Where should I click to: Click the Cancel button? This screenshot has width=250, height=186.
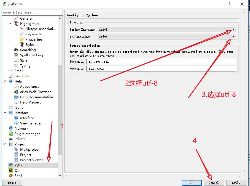(x=214, y=183)
